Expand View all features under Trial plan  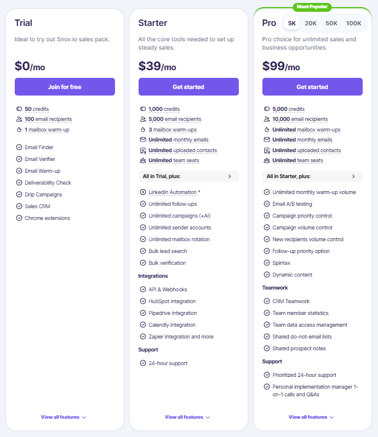point(64,417)
